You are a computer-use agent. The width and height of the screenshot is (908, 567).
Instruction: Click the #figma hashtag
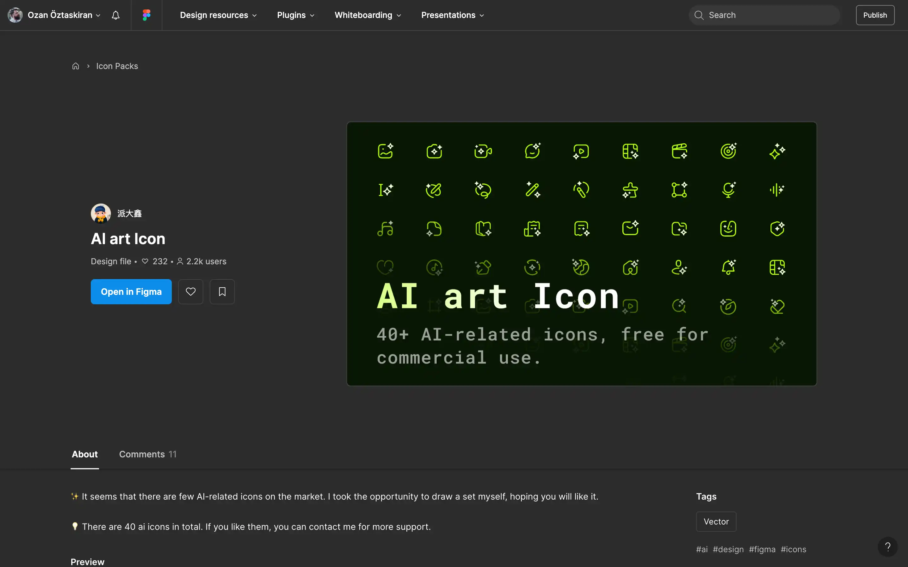click(762, 549)
